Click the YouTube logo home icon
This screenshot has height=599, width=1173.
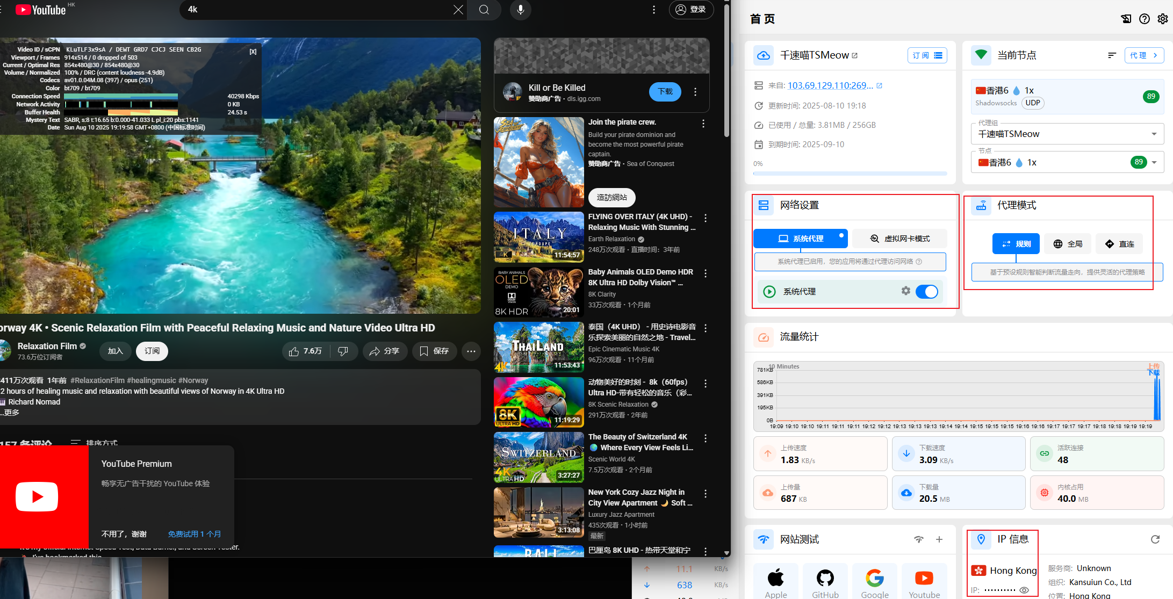coord(41,10)
